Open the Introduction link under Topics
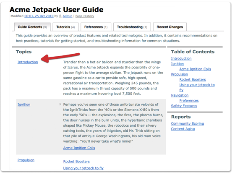 coord(28,62)
